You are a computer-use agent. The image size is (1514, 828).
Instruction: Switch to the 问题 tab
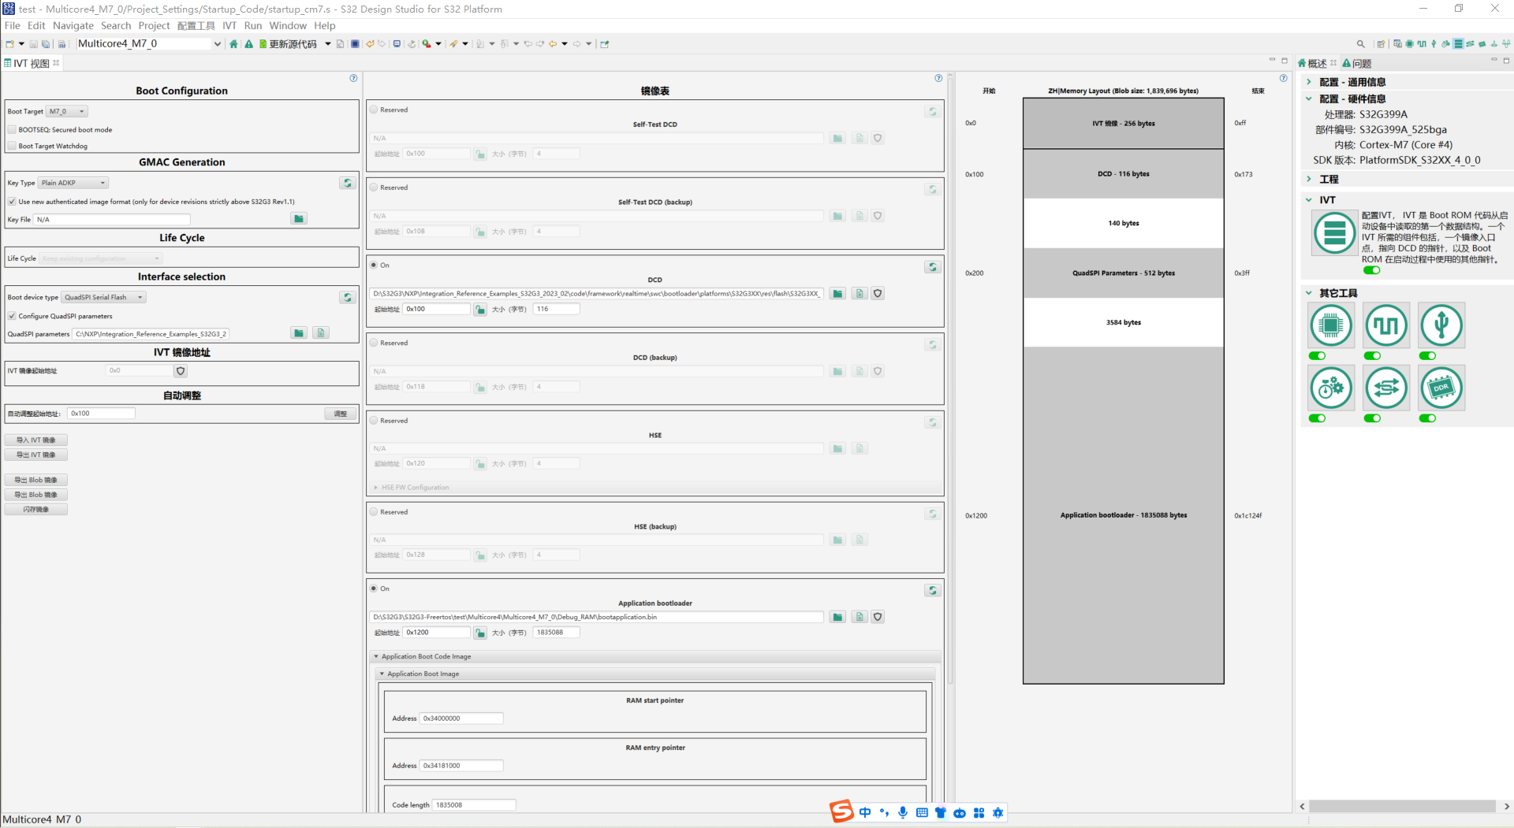1357,63
